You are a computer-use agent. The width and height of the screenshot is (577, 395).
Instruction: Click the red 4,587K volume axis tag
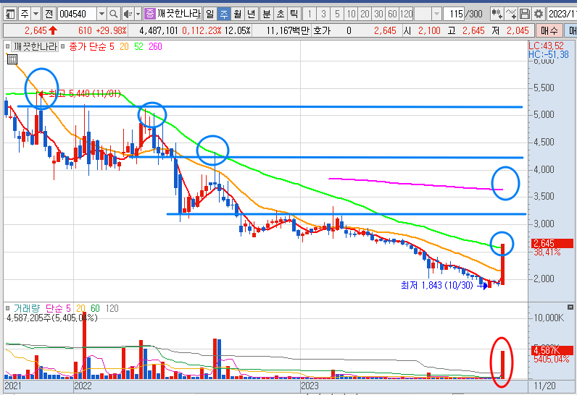(x=552, y=350)
